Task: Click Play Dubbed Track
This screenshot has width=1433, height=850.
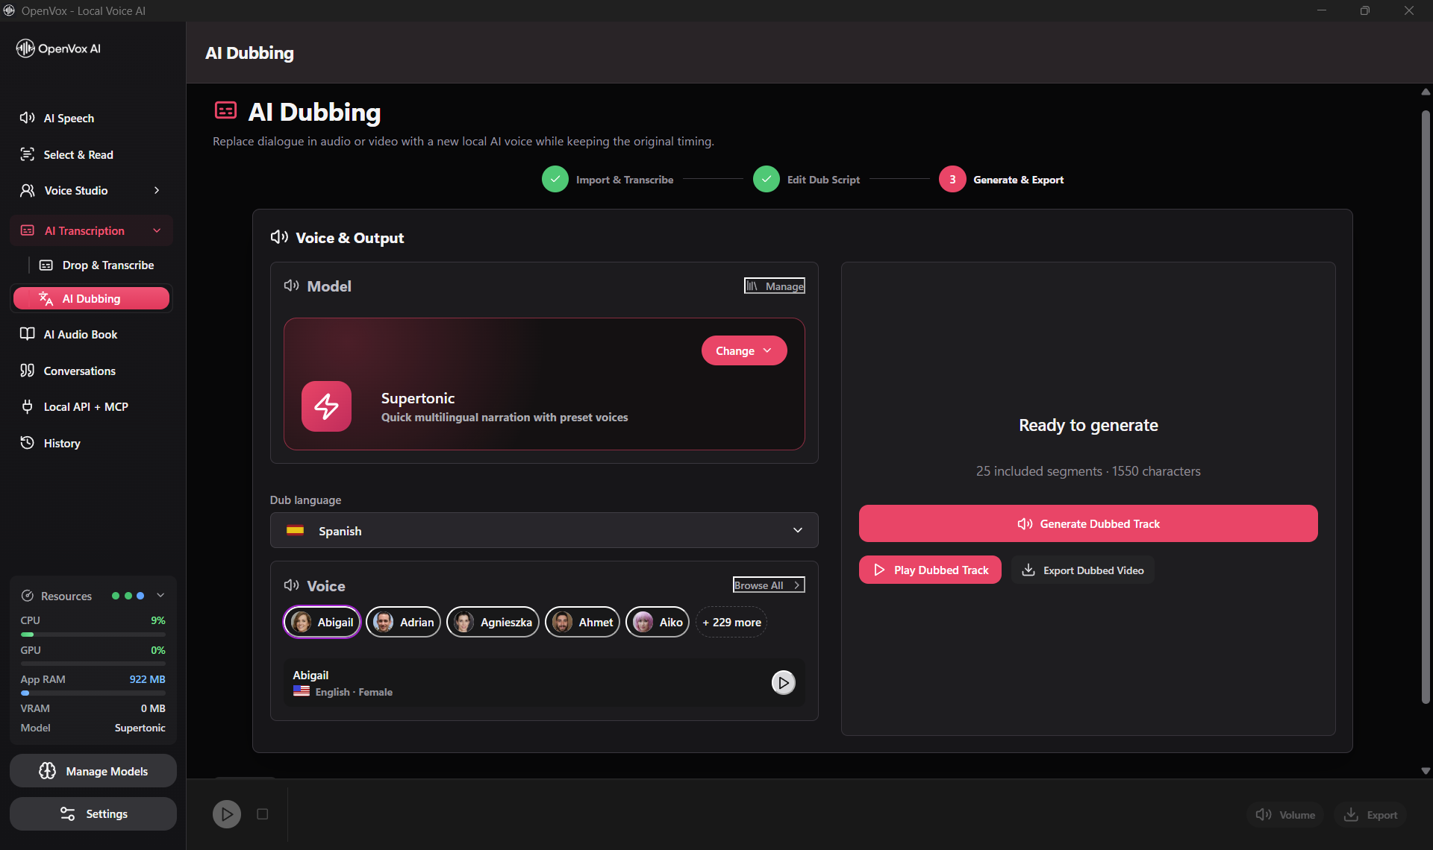Action: pyautogui.click(x=930, y=570)
